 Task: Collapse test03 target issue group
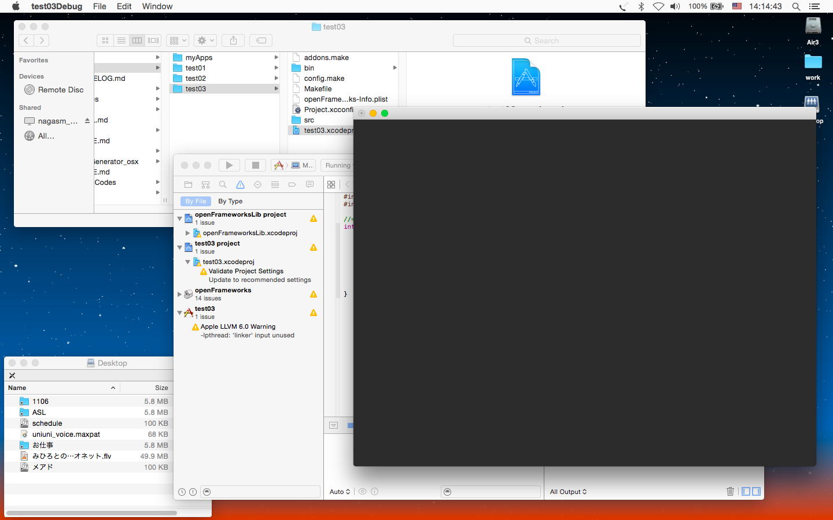click(x=179, y=313)
